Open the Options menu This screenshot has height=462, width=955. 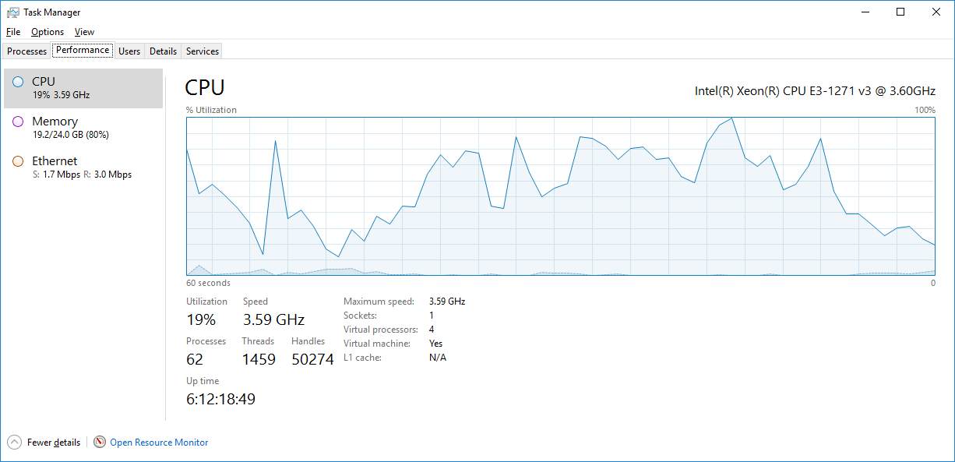click(48, 32)
